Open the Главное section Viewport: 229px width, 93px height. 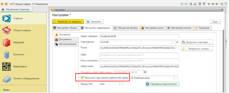point(23,18)
